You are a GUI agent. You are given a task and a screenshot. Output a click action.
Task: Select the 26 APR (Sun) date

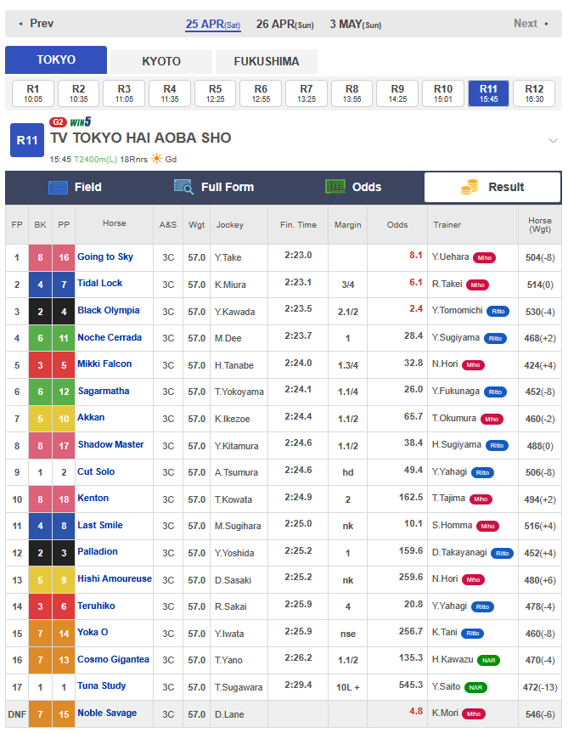[x=285, y=25]
